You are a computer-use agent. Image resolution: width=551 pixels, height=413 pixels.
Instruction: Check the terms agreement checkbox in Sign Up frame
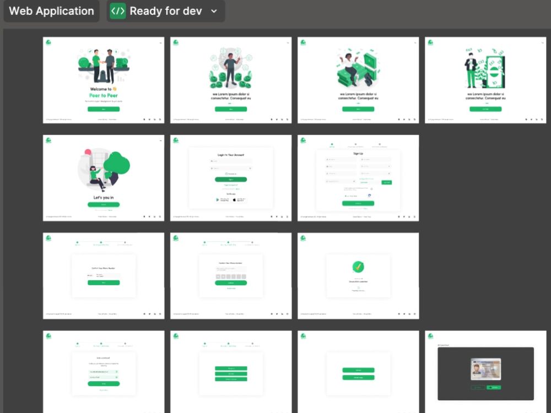tap(371, 189)
